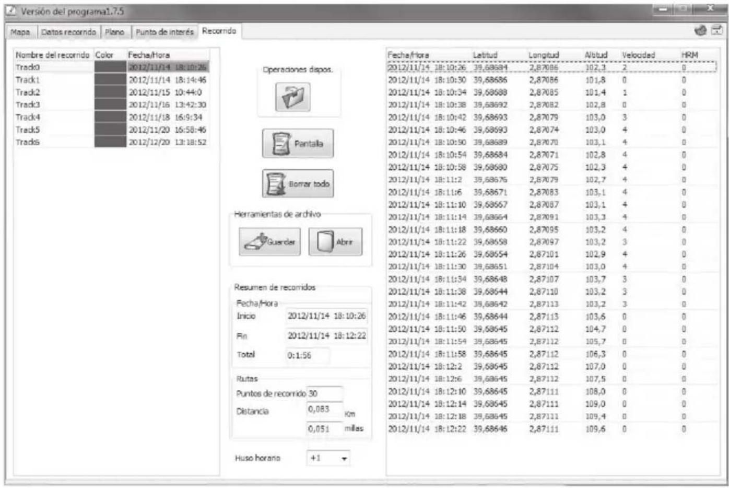Switch to the Datos recorrido tab
Viewport: 729px width, 488px height.
(68, 32)
